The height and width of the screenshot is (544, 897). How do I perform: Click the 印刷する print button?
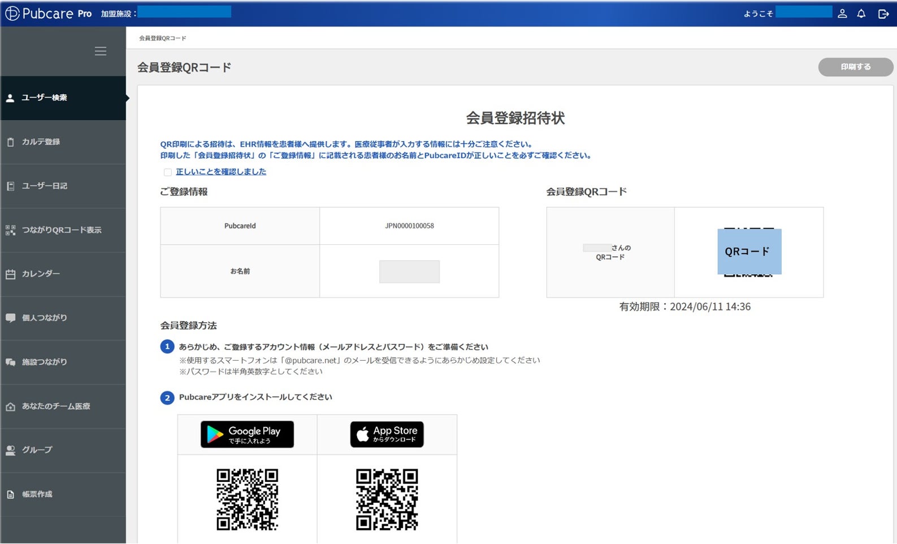pyautogui.click(x=856, y=67)
